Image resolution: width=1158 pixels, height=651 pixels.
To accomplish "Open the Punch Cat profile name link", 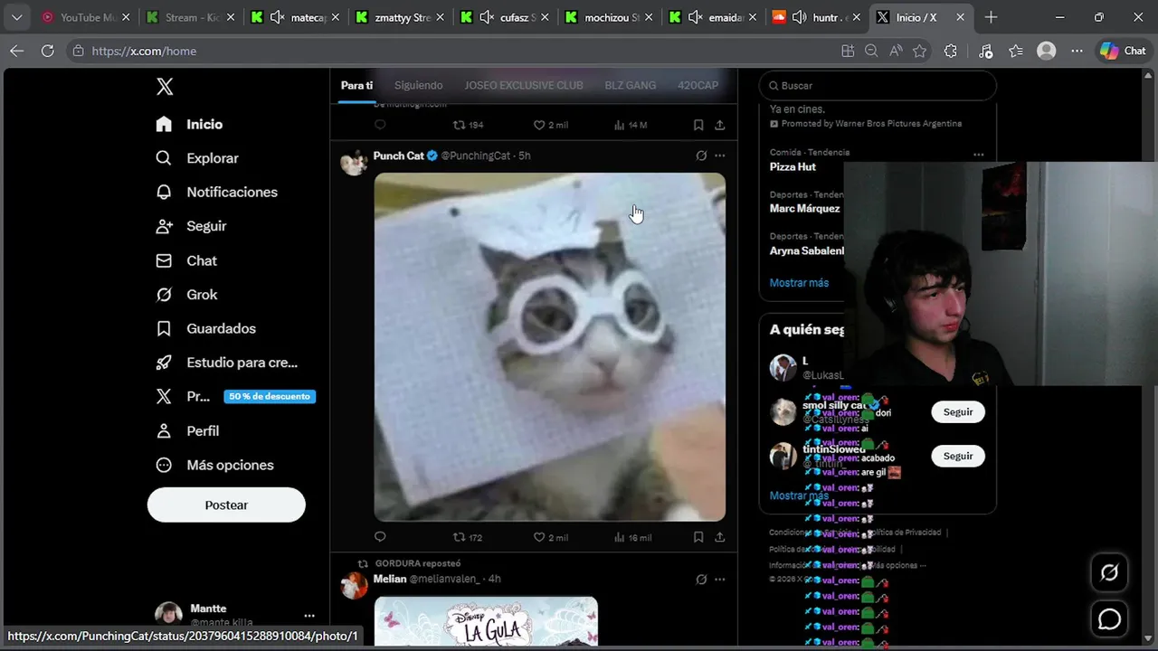I will (399, 156).
